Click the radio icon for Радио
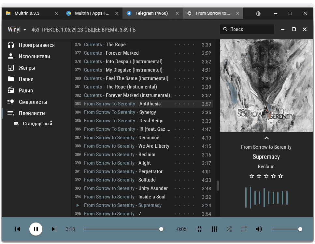Viewport: 315px width, 244px height. point(11,90)
